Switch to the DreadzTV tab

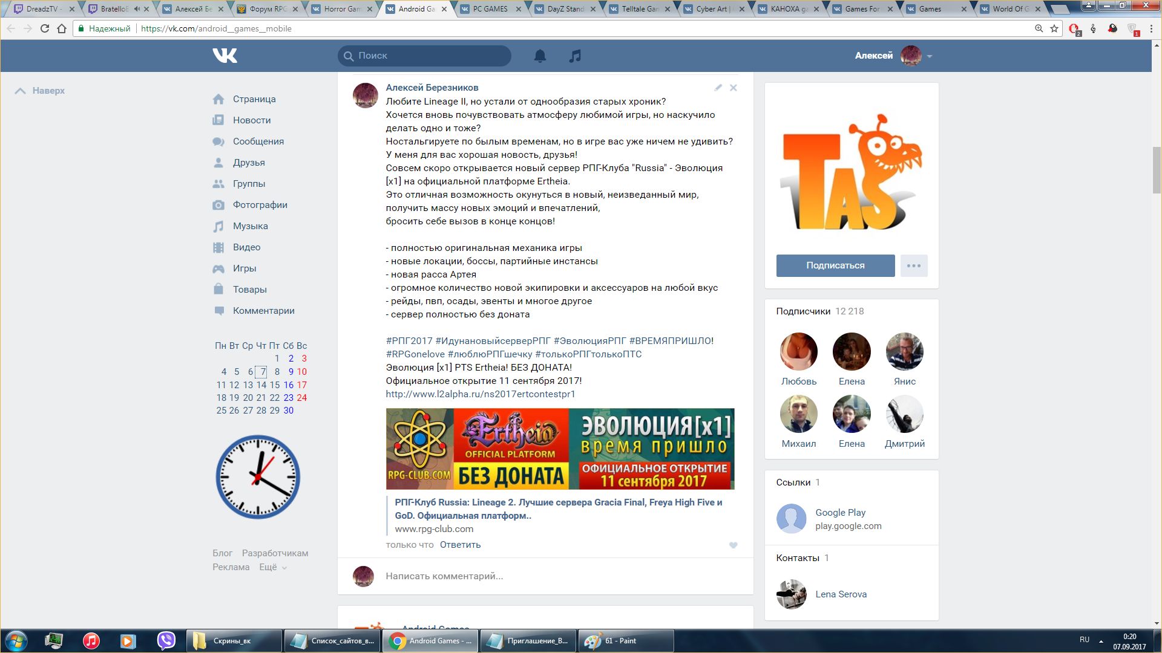click(44, 9)
